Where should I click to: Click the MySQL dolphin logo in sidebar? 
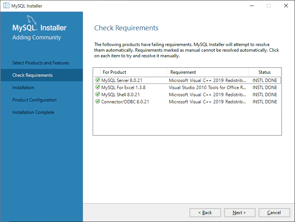pos(31,20)
